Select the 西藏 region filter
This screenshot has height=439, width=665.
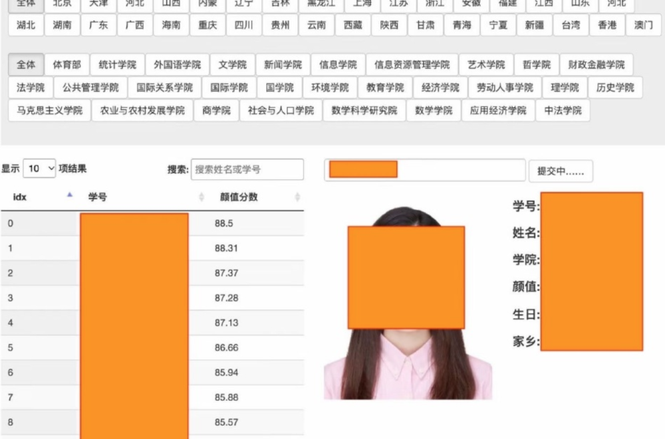(x=352, y=26)
